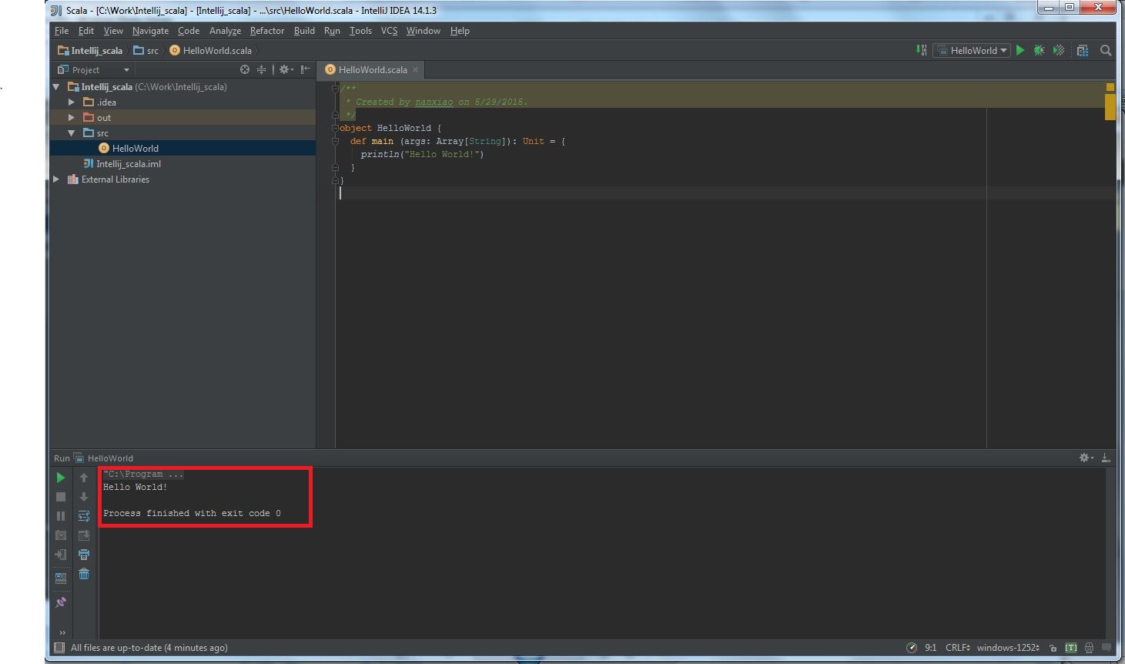Open the Refactor menu
This screenshot has height=664, width=1125.
267,31
